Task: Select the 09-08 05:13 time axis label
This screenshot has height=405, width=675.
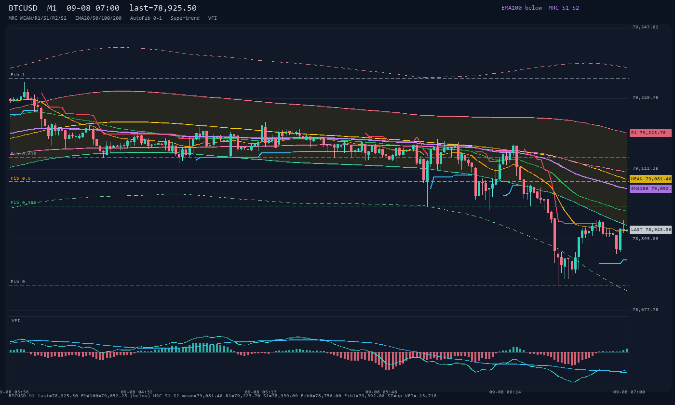Action: coord(261,392)
